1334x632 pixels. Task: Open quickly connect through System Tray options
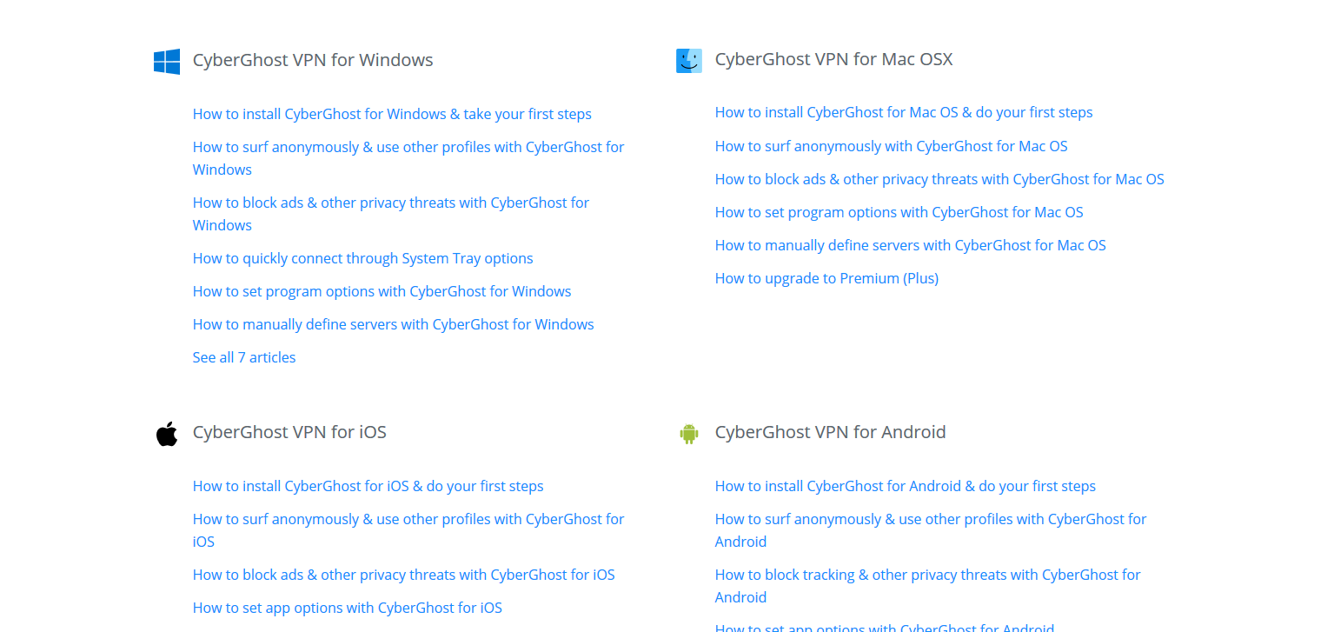(x=363, y=258)
